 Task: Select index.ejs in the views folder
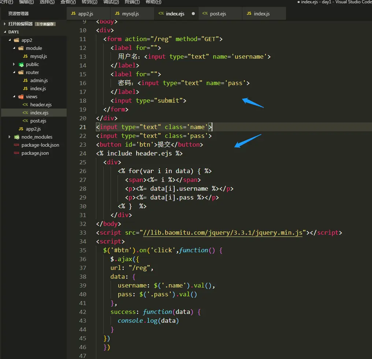pos(40,113)
